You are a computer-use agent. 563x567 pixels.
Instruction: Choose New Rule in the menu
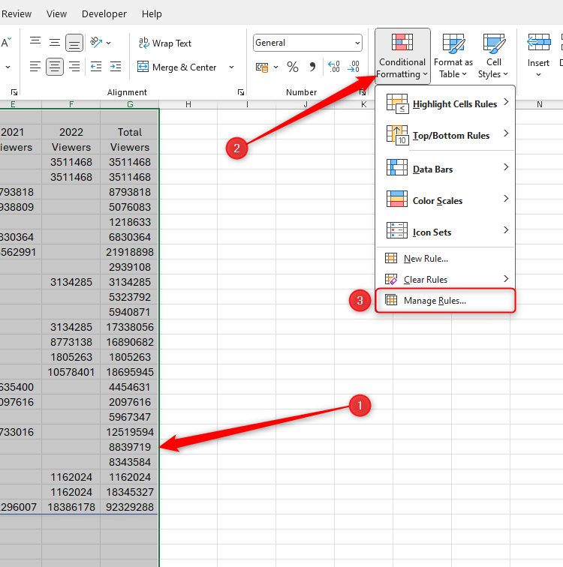(x=426, y=259)
